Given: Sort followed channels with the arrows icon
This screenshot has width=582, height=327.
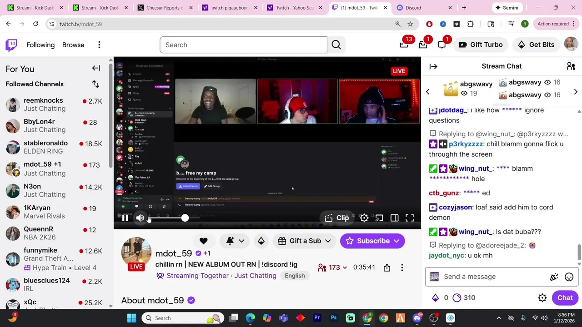Looking at the screenshot, I should [95, 84].
